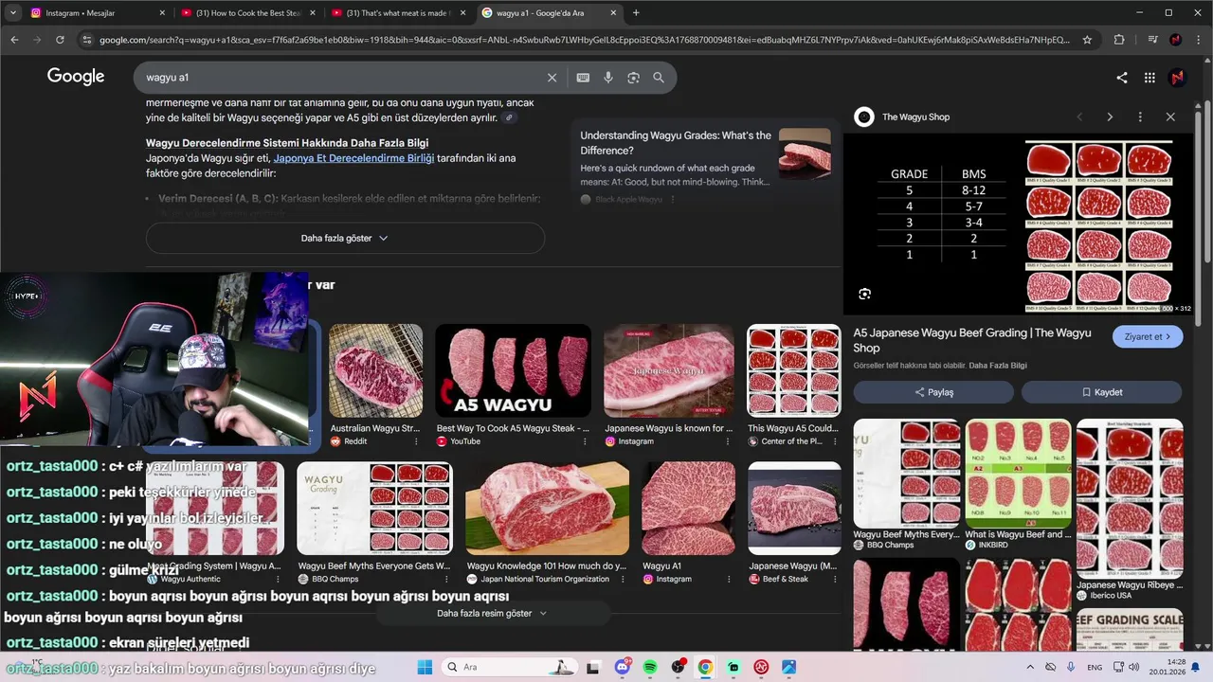Show previous image in preview panel
The width and height of the screenshot is (1213, 682).
[x=1079, y=117]
